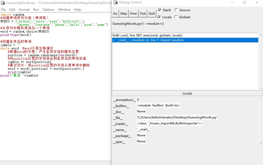Click the GuessingWords.py window Python icon
This screenshot has width=263, height=165.
pyautogui.click(x=3, y=3)
